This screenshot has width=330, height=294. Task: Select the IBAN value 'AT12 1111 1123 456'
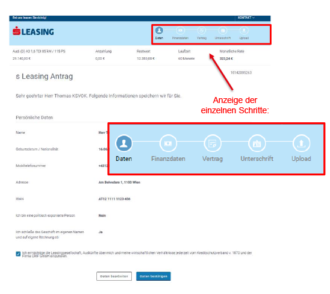point(114,199)
